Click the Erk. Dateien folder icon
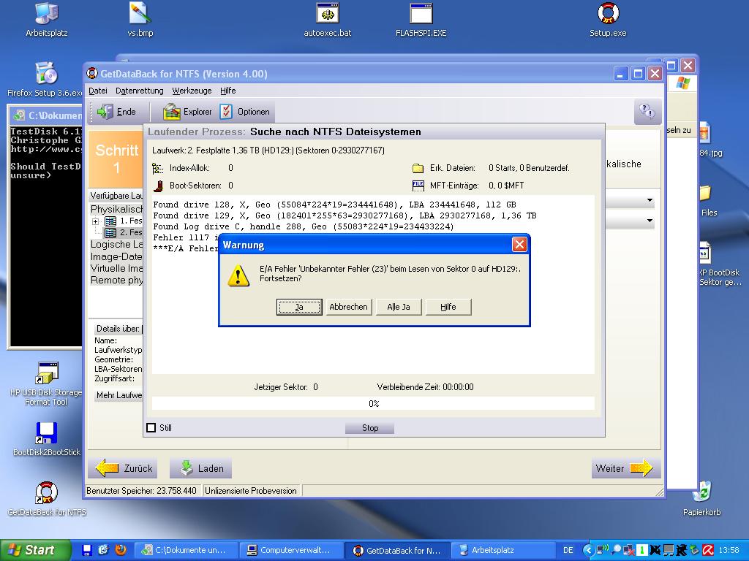The width and height of the screenshot is (749, 561). (x=418, y=168)
